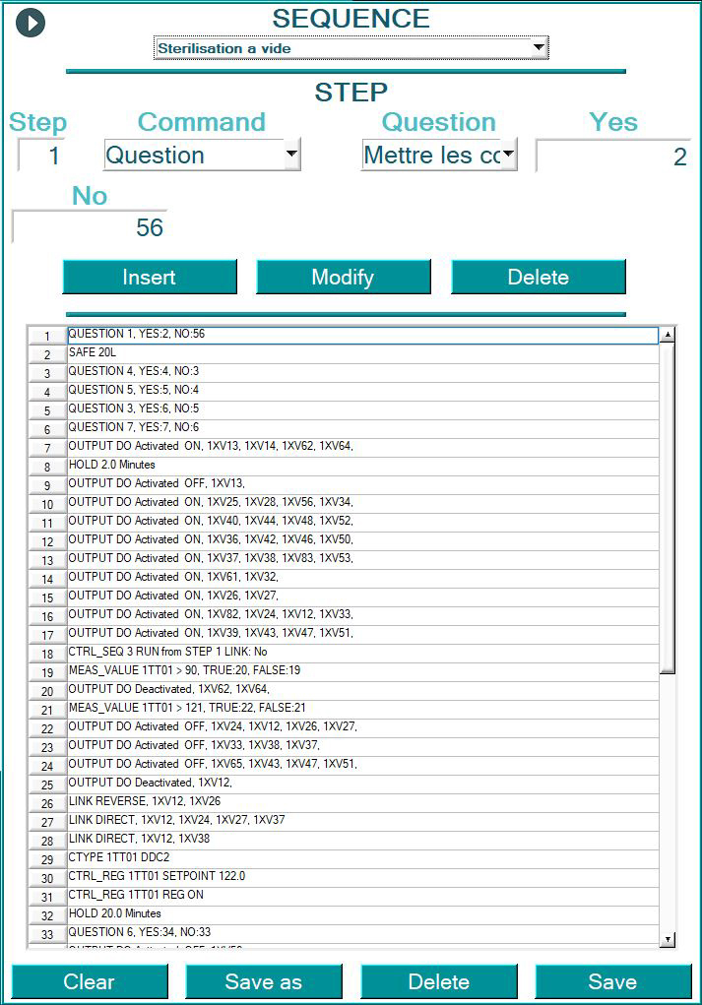
Task: Select row QUESTION 7, YES:7, NO:6
Action: coord(363,429)
